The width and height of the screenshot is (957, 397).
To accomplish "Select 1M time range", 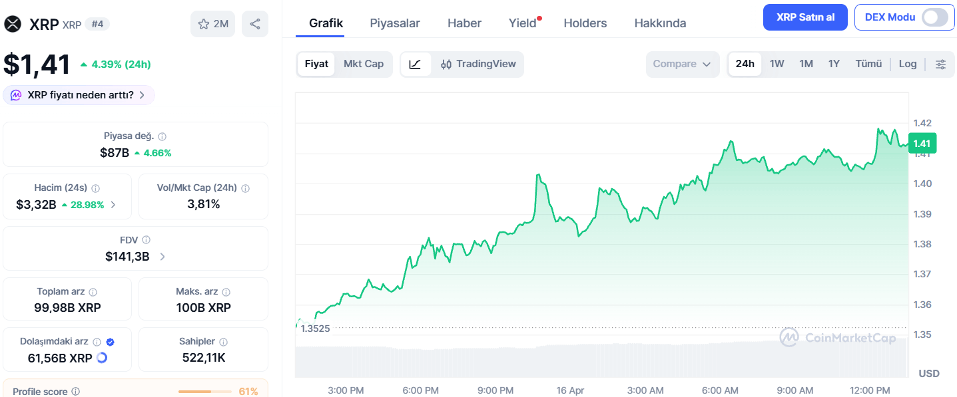I will 806,64.
